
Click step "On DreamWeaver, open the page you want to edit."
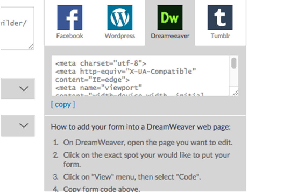pyautogui.click(x=148, y=143)
